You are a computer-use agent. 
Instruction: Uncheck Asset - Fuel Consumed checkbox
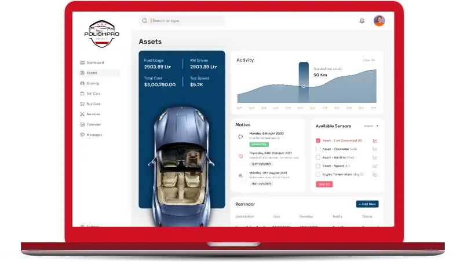click(318, 141)
